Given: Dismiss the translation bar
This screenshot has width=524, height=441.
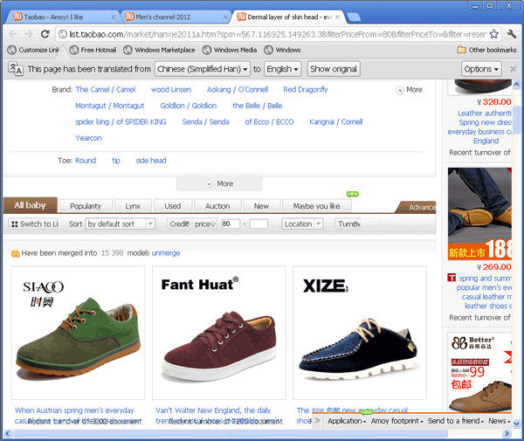Looking at the screenshot, I should pos(513,69).
